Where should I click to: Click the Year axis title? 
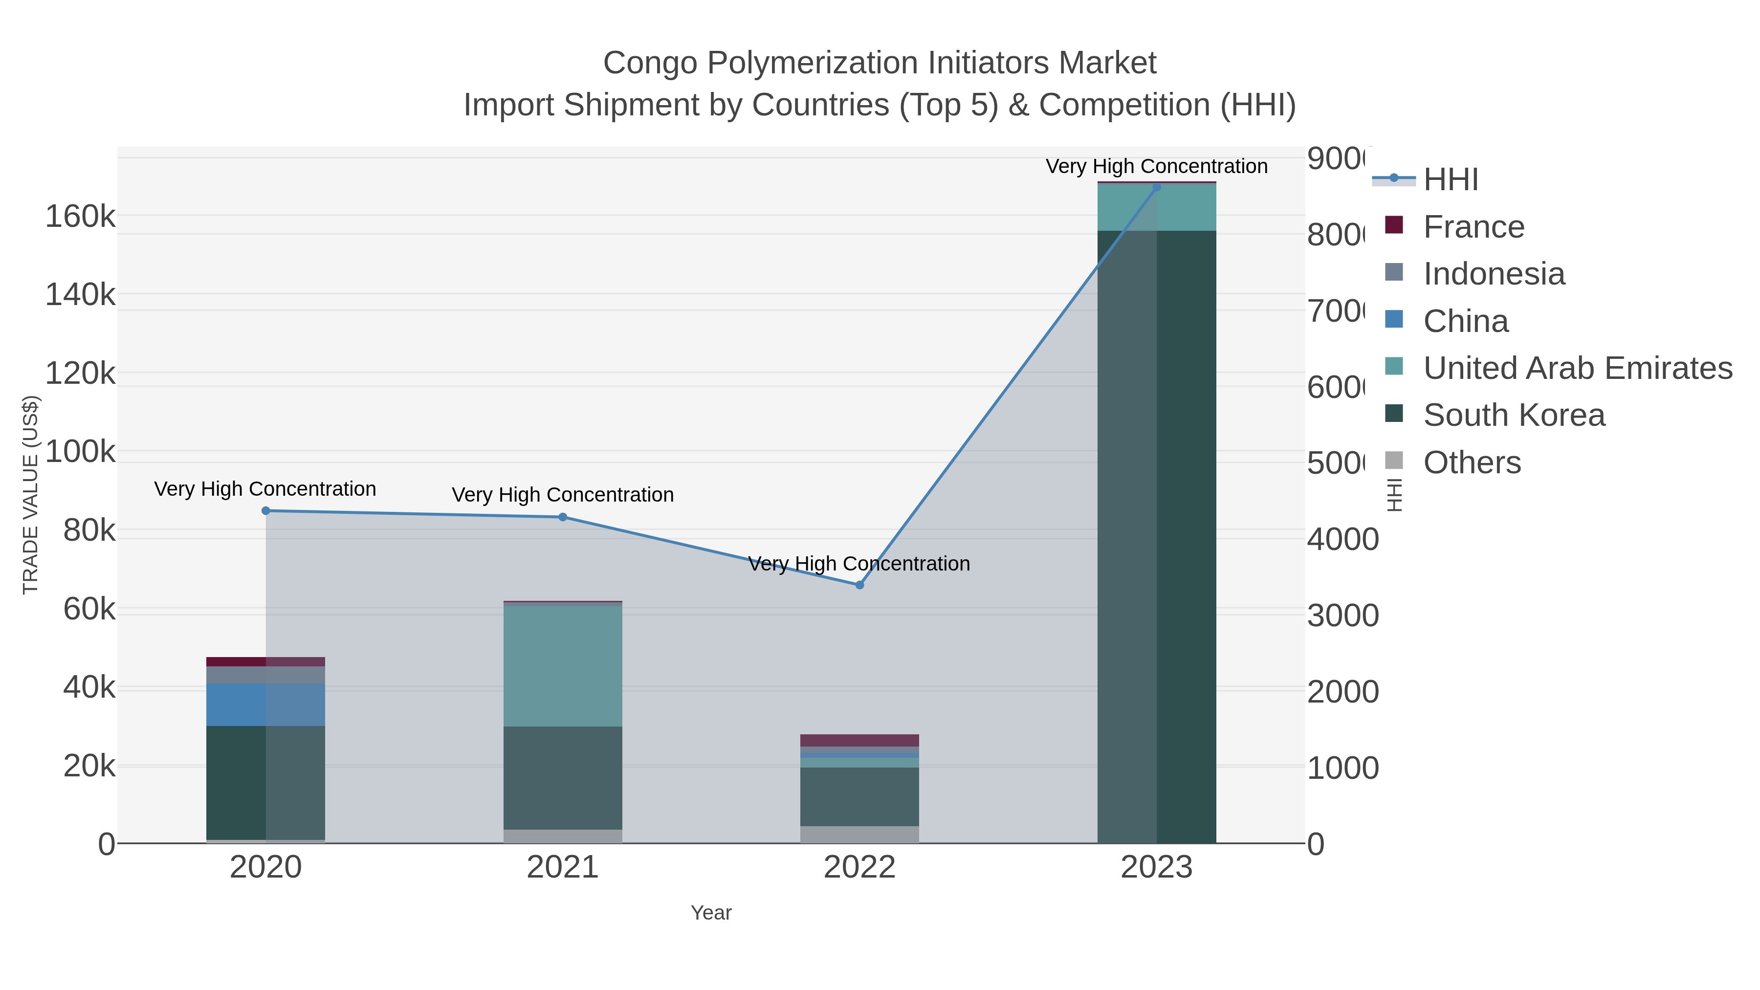[x=711, y=913]
